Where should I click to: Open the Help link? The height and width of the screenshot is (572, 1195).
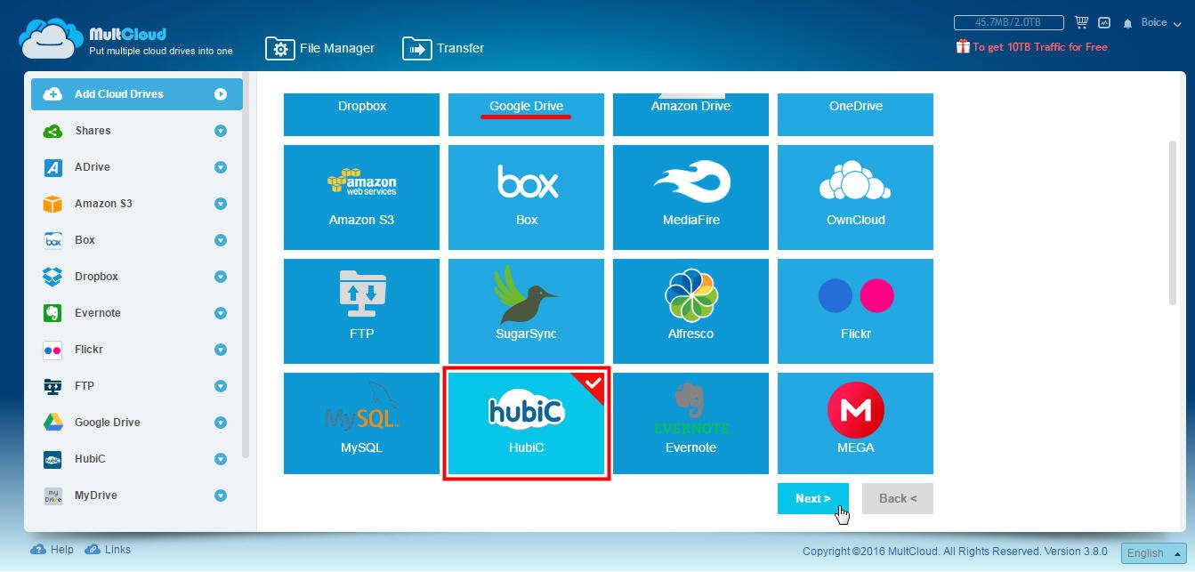point(52,550)
